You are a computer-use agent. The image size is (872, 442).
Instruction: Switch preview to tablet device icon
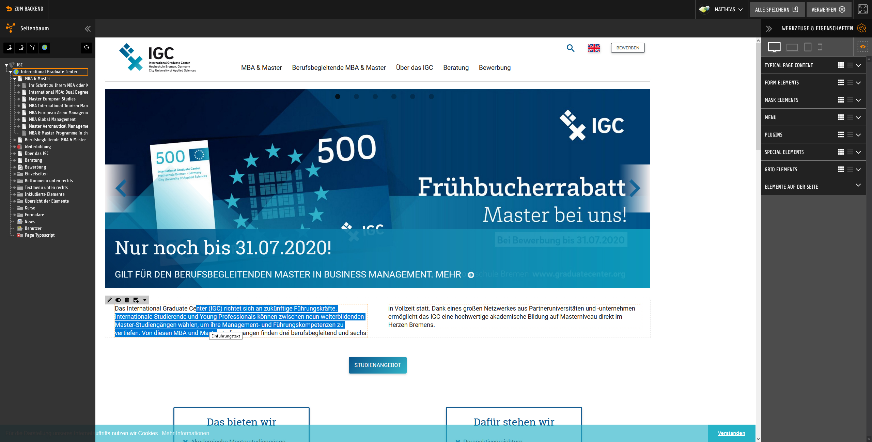point(808,47)
